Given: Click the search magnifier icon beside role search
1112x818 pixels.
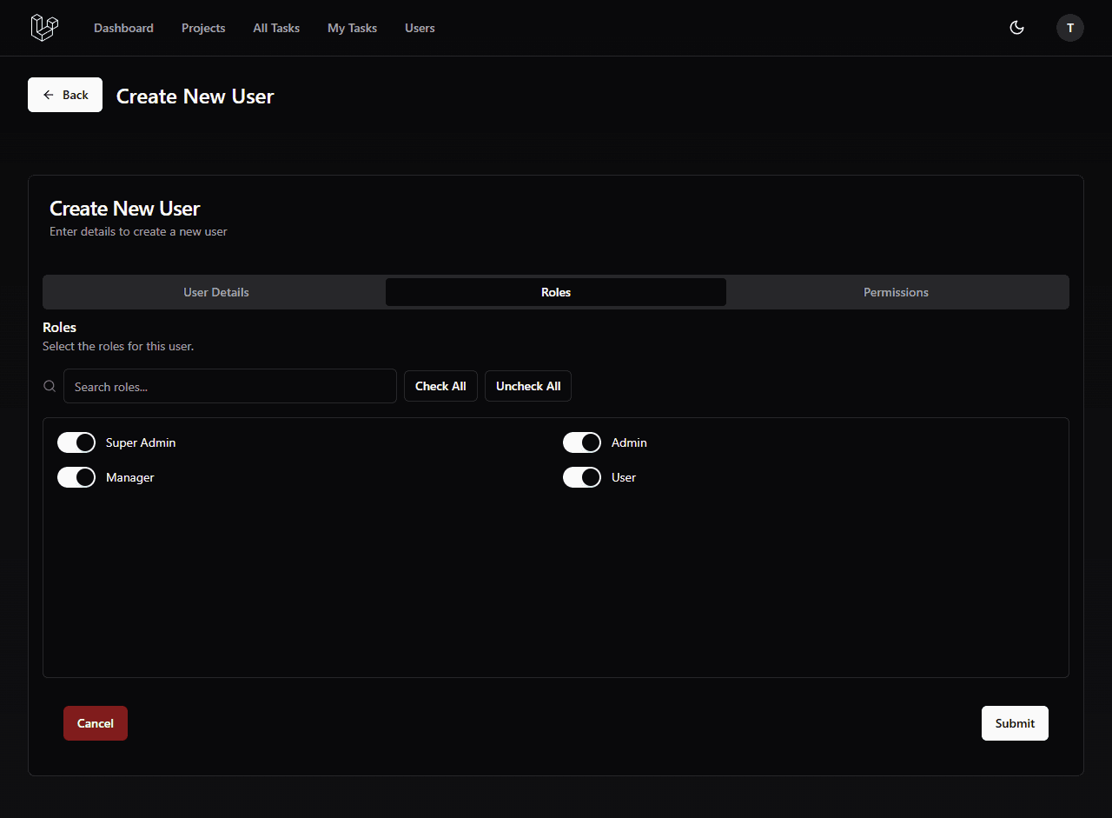Looking at the screenshot, I should [x=49, y=385].
